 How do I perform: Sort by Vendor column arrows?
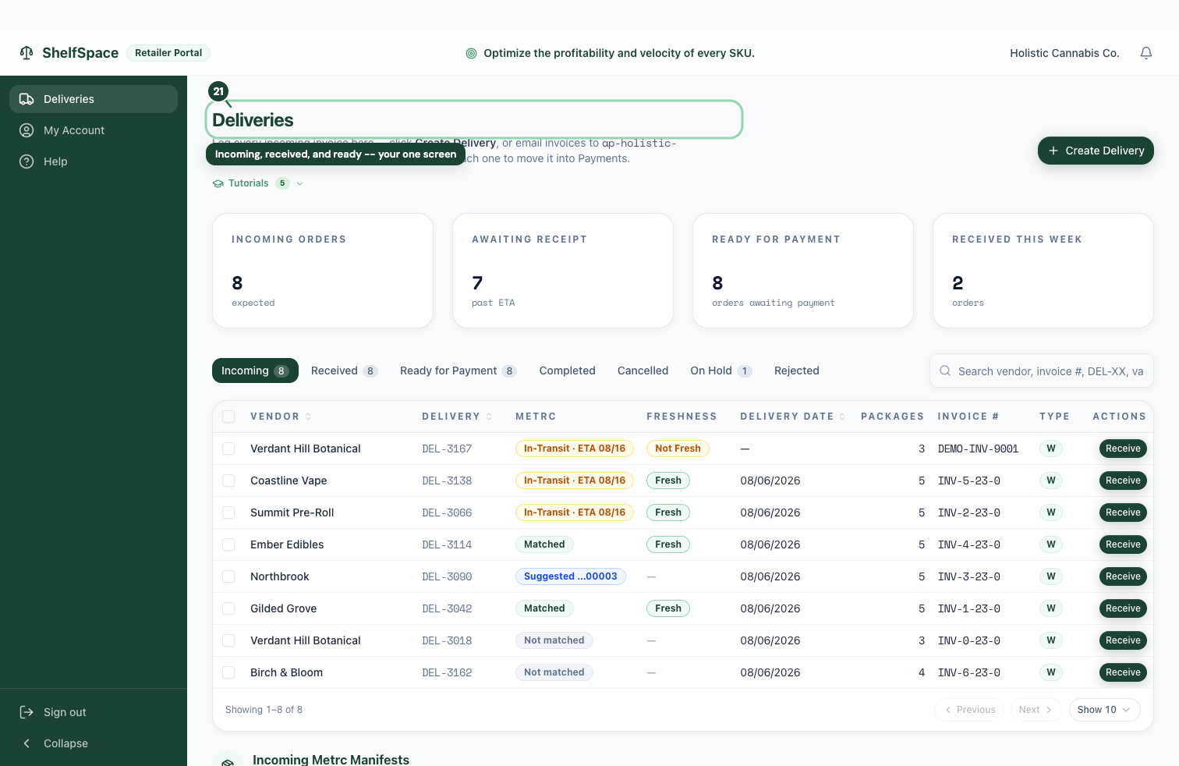point(308,417)
